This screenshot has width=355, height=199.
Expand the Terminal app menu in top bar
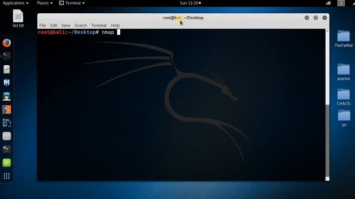coord(72,3)
